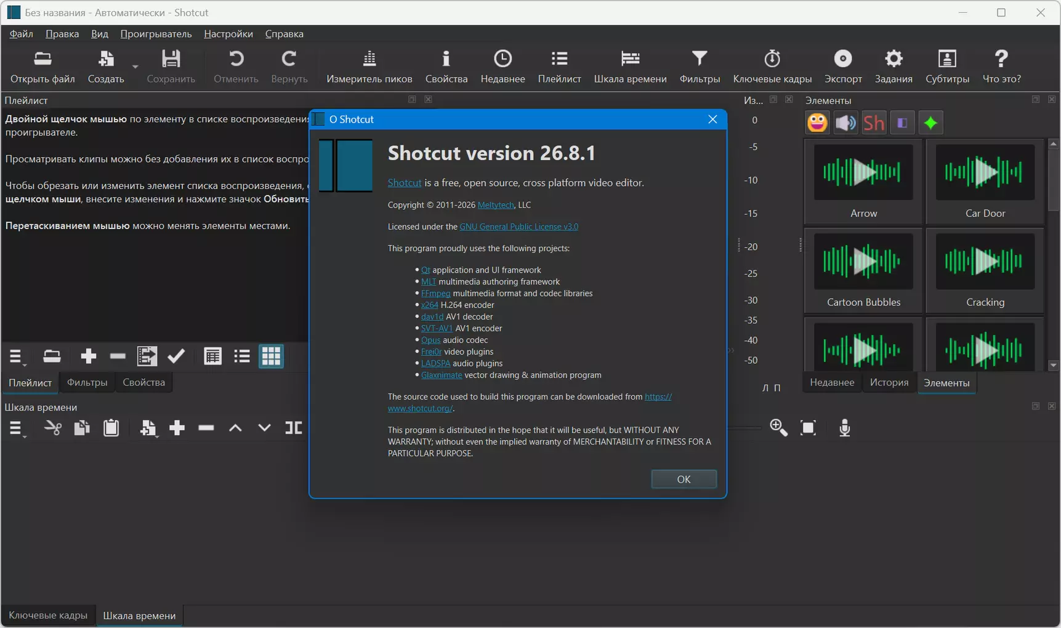The height and width of the screenshot is (628, 1061).
Task: Select the emoji category in Элементы
Action: point(817,123)
